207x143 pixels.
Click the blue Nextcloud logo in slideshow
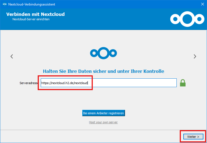pyautogui.click(x=103, y=53)
